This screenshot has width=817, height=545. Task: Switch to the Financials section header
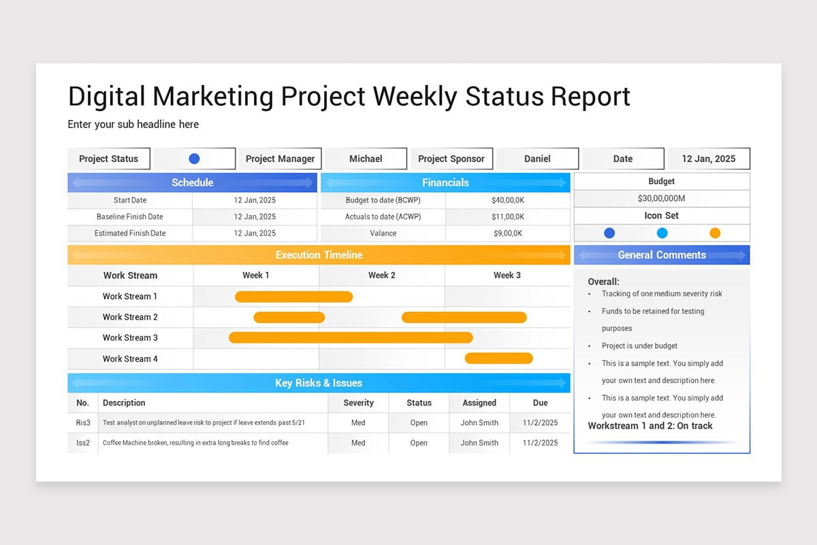point(445,182)
